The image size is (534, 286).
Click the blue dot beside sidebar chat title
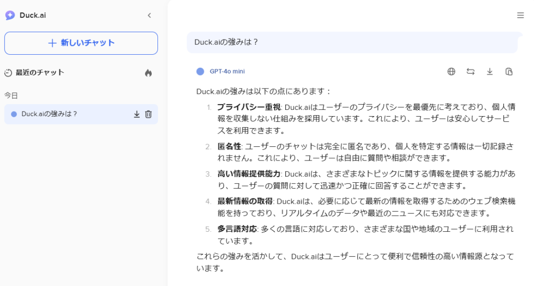pyautogui.click(x=14, y=114)
